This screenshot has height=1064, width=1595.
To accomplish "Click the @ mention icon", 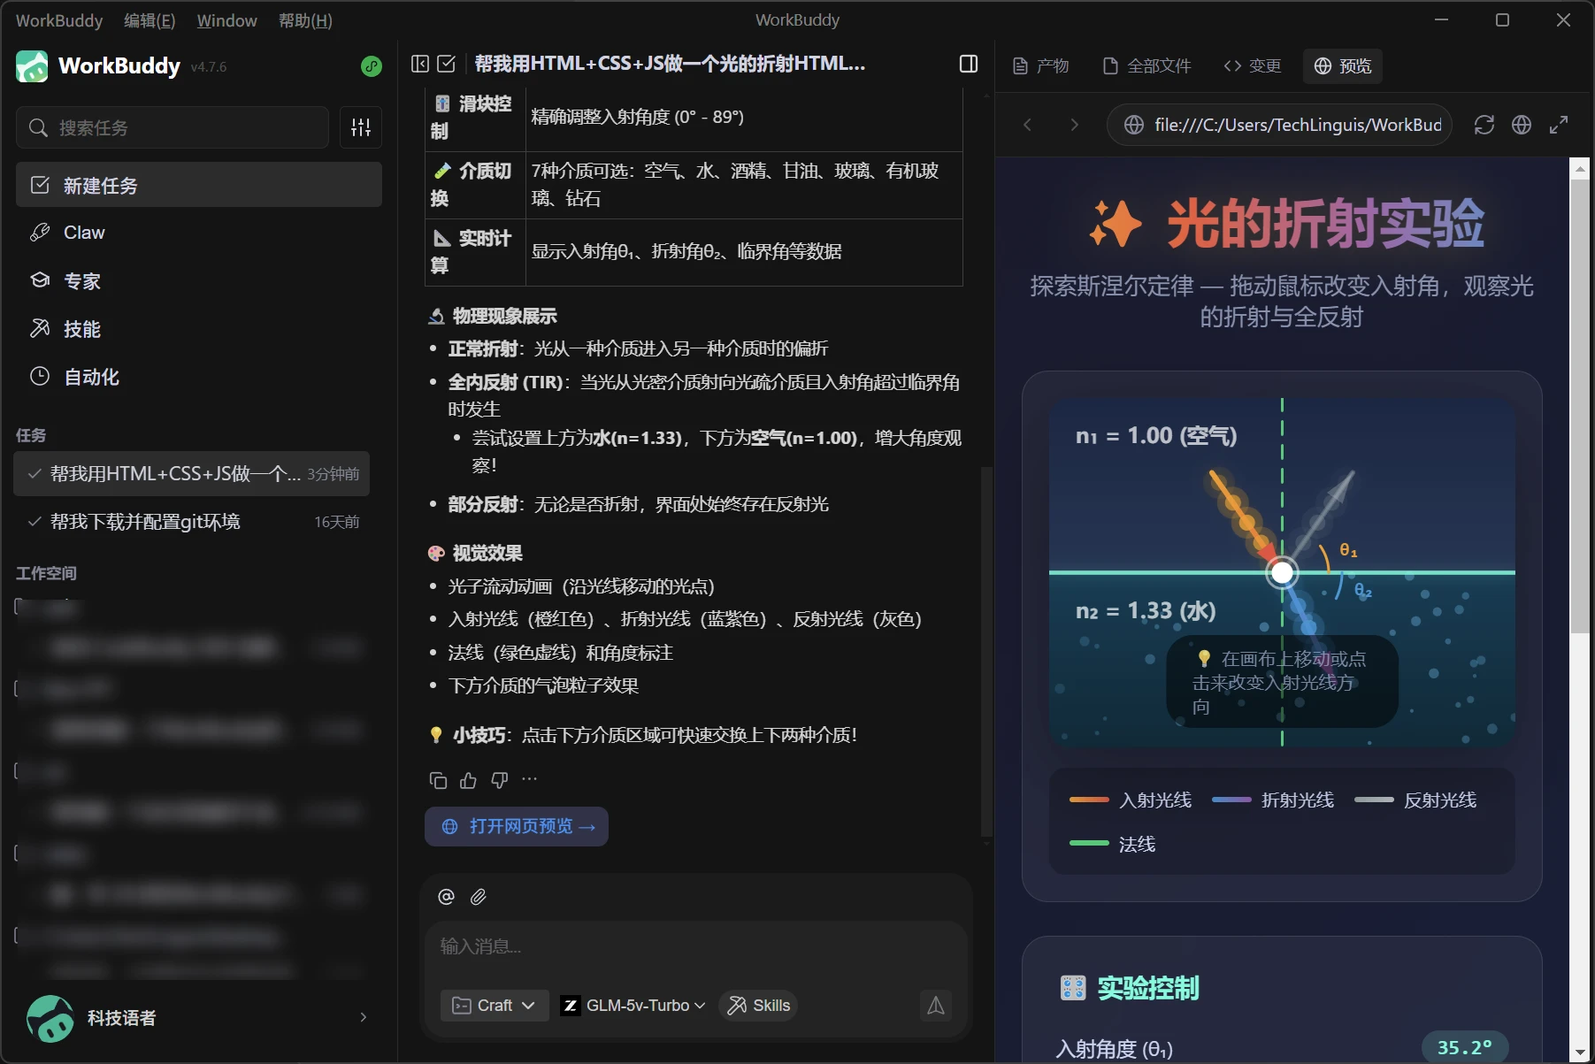I will [x=447, y=897].
